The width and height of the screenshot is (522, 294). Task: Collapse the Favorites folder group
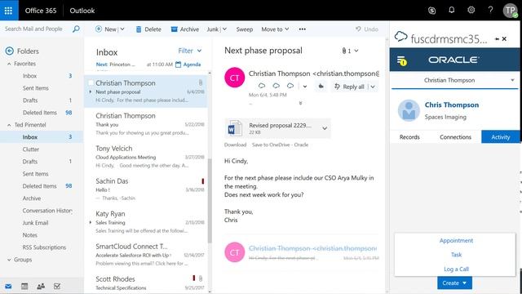(9, 64)
